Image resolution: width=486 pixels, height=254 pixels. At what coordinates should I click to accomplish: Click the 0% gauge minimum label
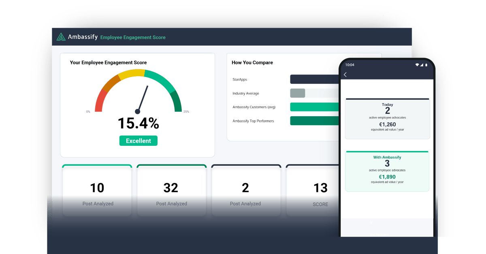click(x=88, y=112)
